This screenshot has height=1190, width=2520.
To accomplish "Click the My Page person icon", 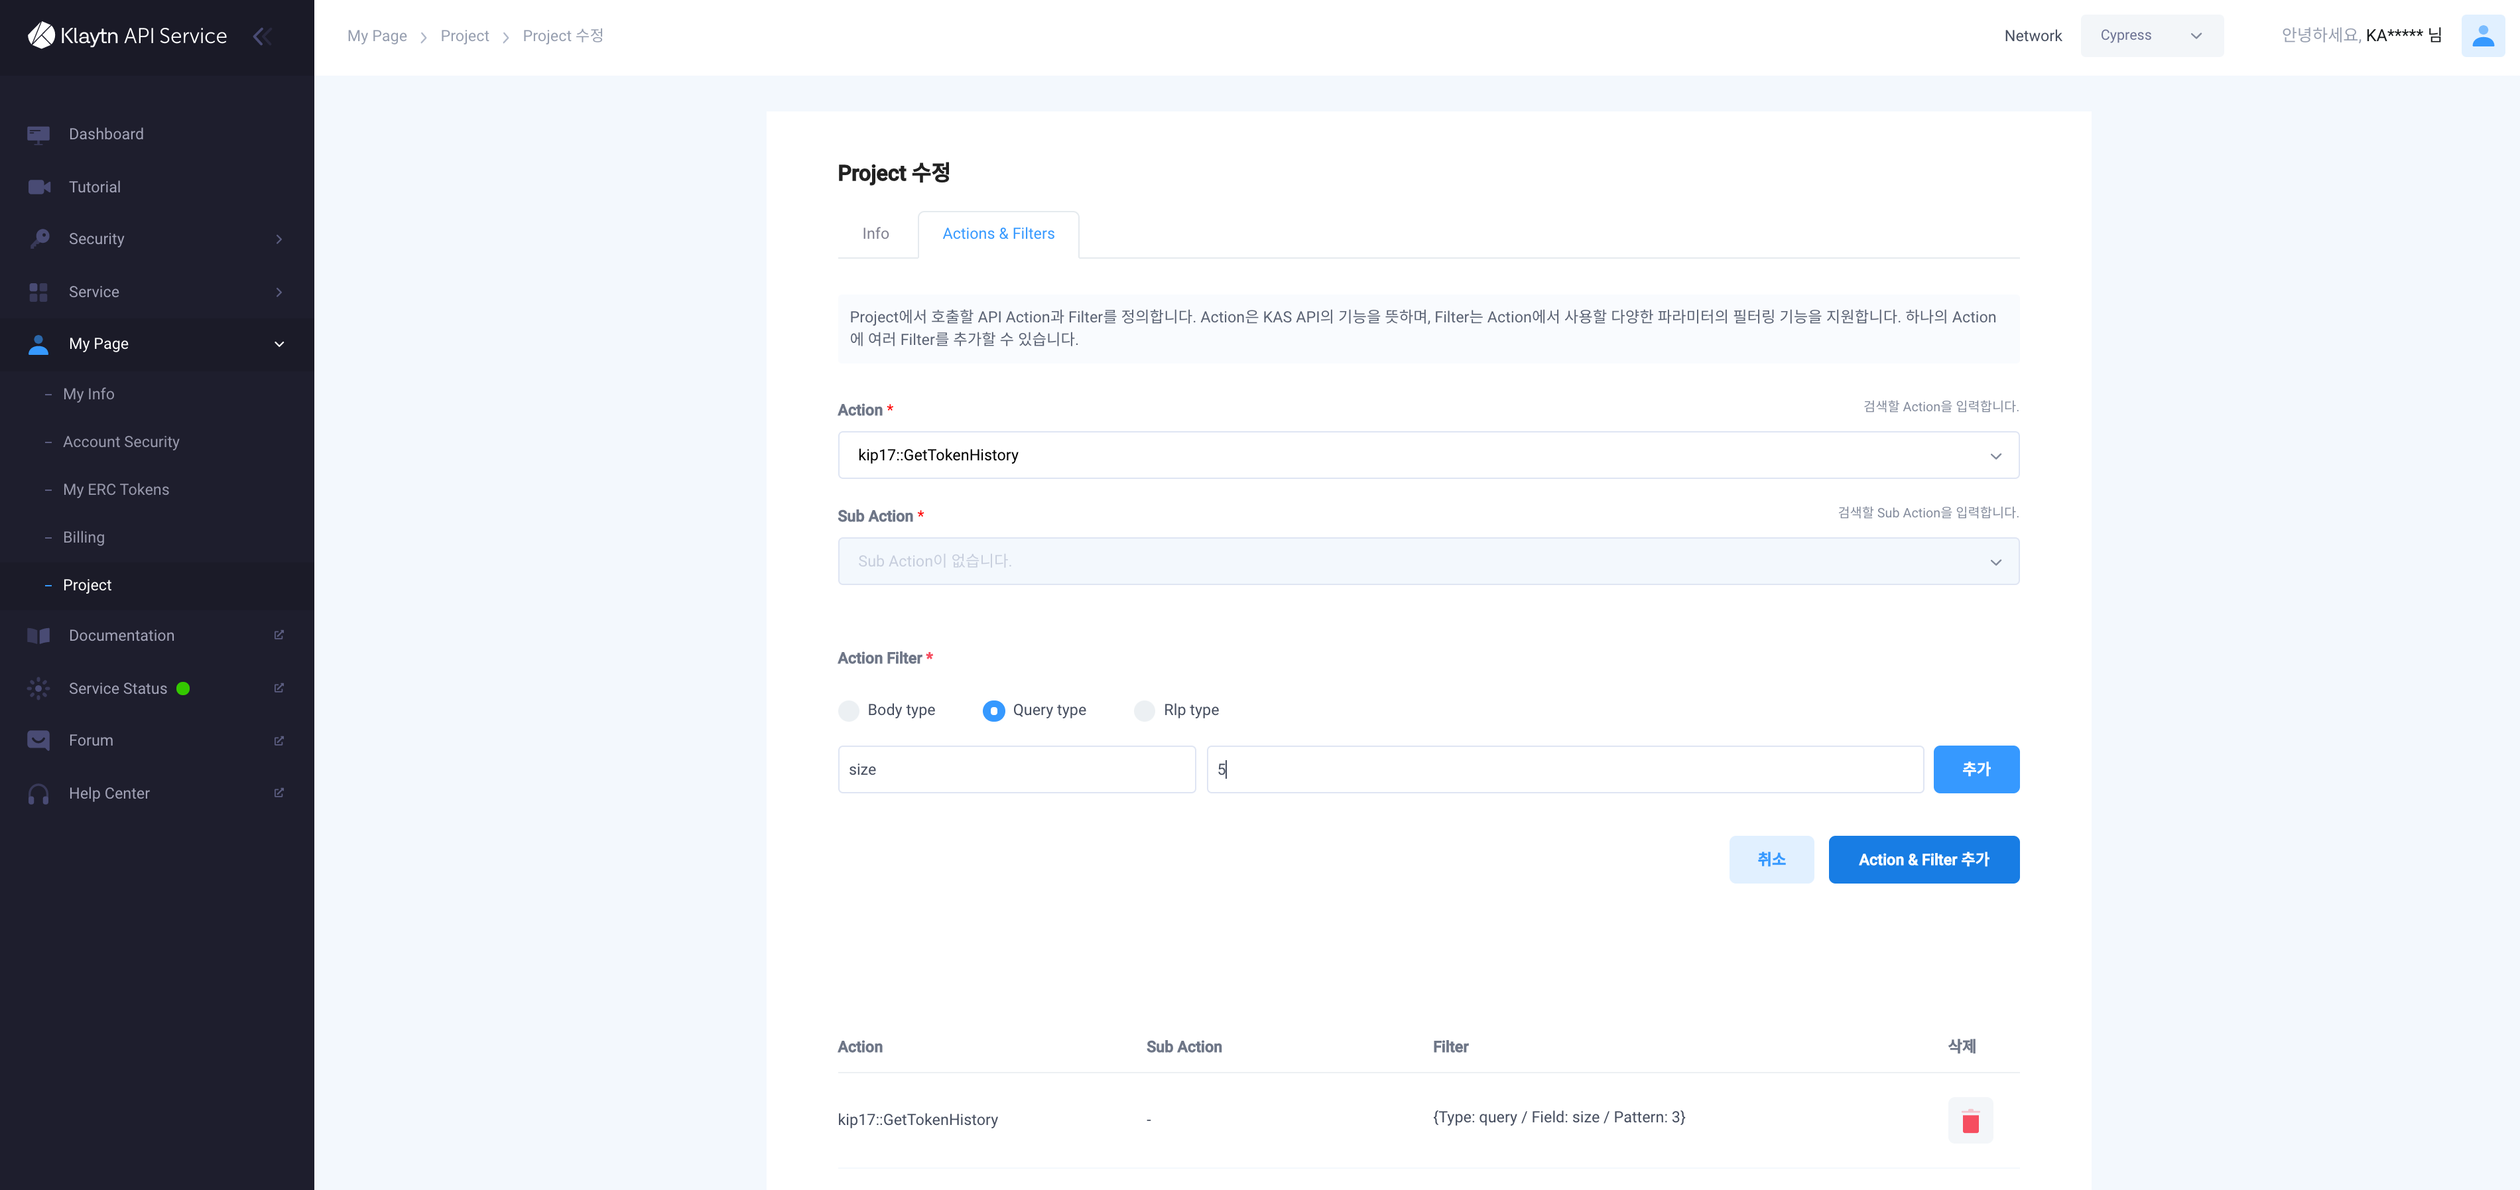I will coord(39,344).
